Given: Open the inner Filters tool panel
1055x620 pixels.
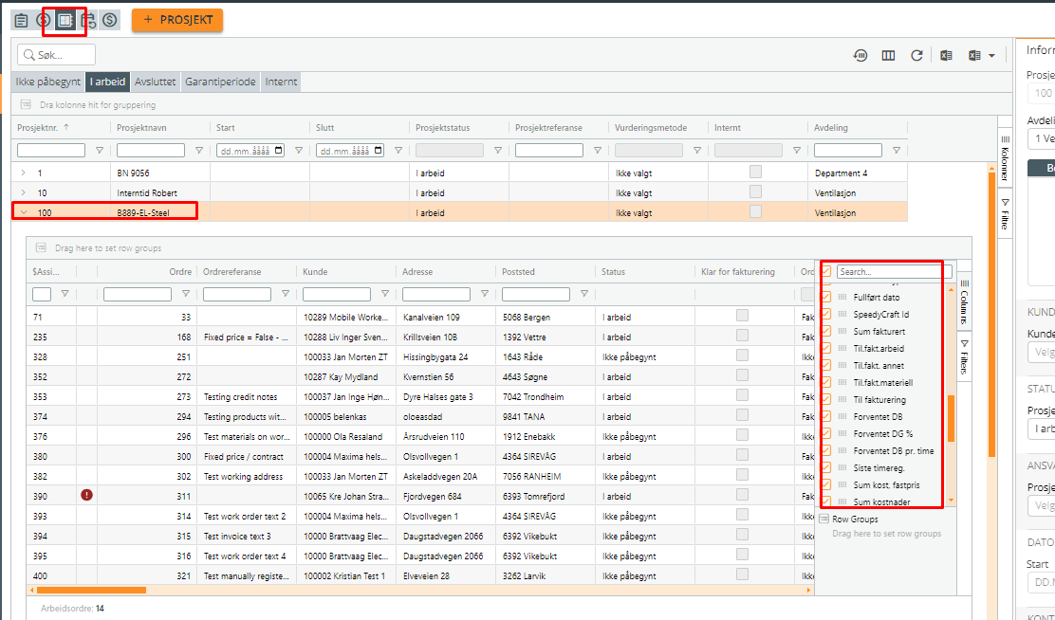Looking at the screenshot, I should (x=964, y=357).
